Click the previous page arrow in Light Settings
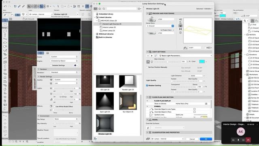The width and height of the screenshot is (259, 146). click(x=148, y=56)
